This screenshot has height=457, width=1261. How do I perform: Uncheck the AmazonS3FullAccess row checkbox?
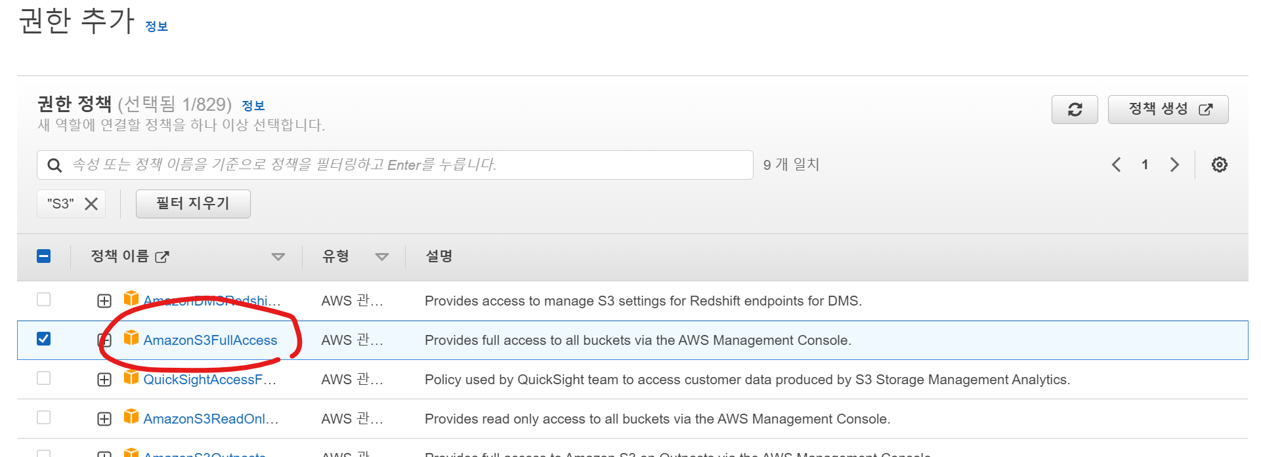(44, 339)
